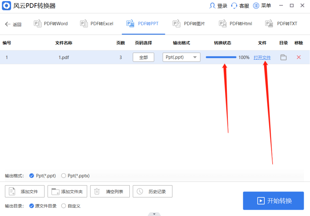
Task: Close the 风云PDF转换器 window
Action: pos(302,6)
